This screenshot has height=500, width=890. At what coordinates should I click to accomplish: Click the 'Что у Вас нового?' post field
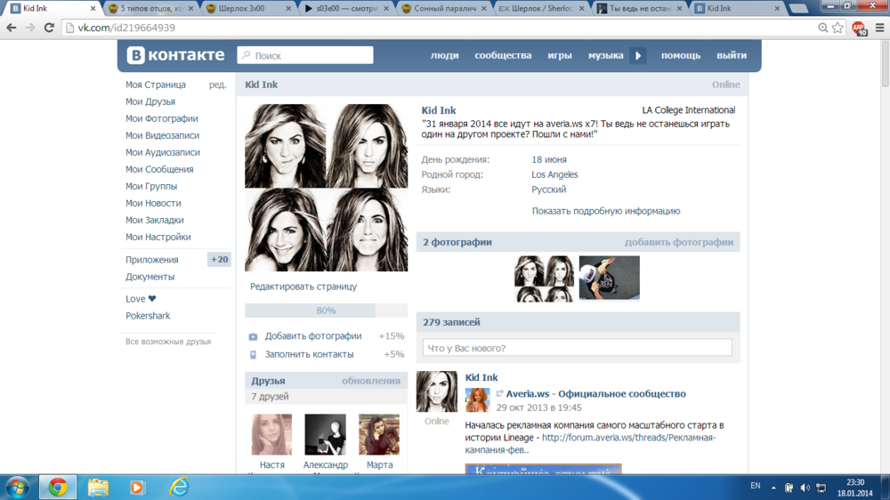[578, 348]
